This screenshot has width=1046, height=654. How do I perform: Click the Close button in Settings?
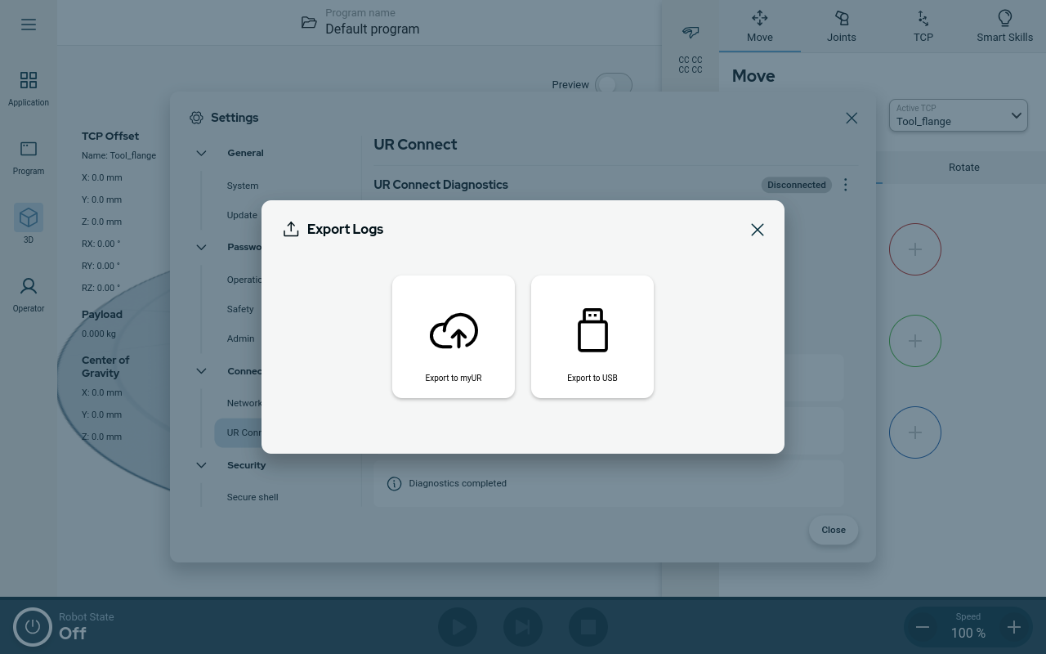[833, 530]
